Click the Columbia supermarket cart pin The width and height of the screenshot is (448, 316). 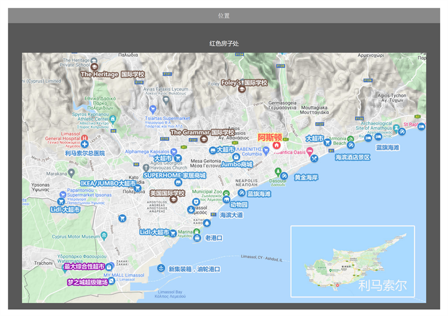click(266, 150)
